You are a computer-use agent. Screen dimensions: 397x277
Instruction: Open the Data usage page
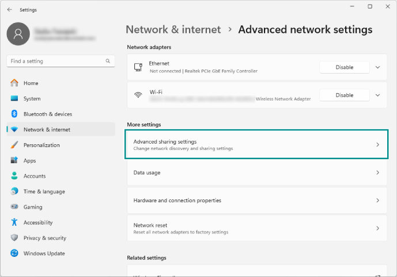(x=256, y=172)
